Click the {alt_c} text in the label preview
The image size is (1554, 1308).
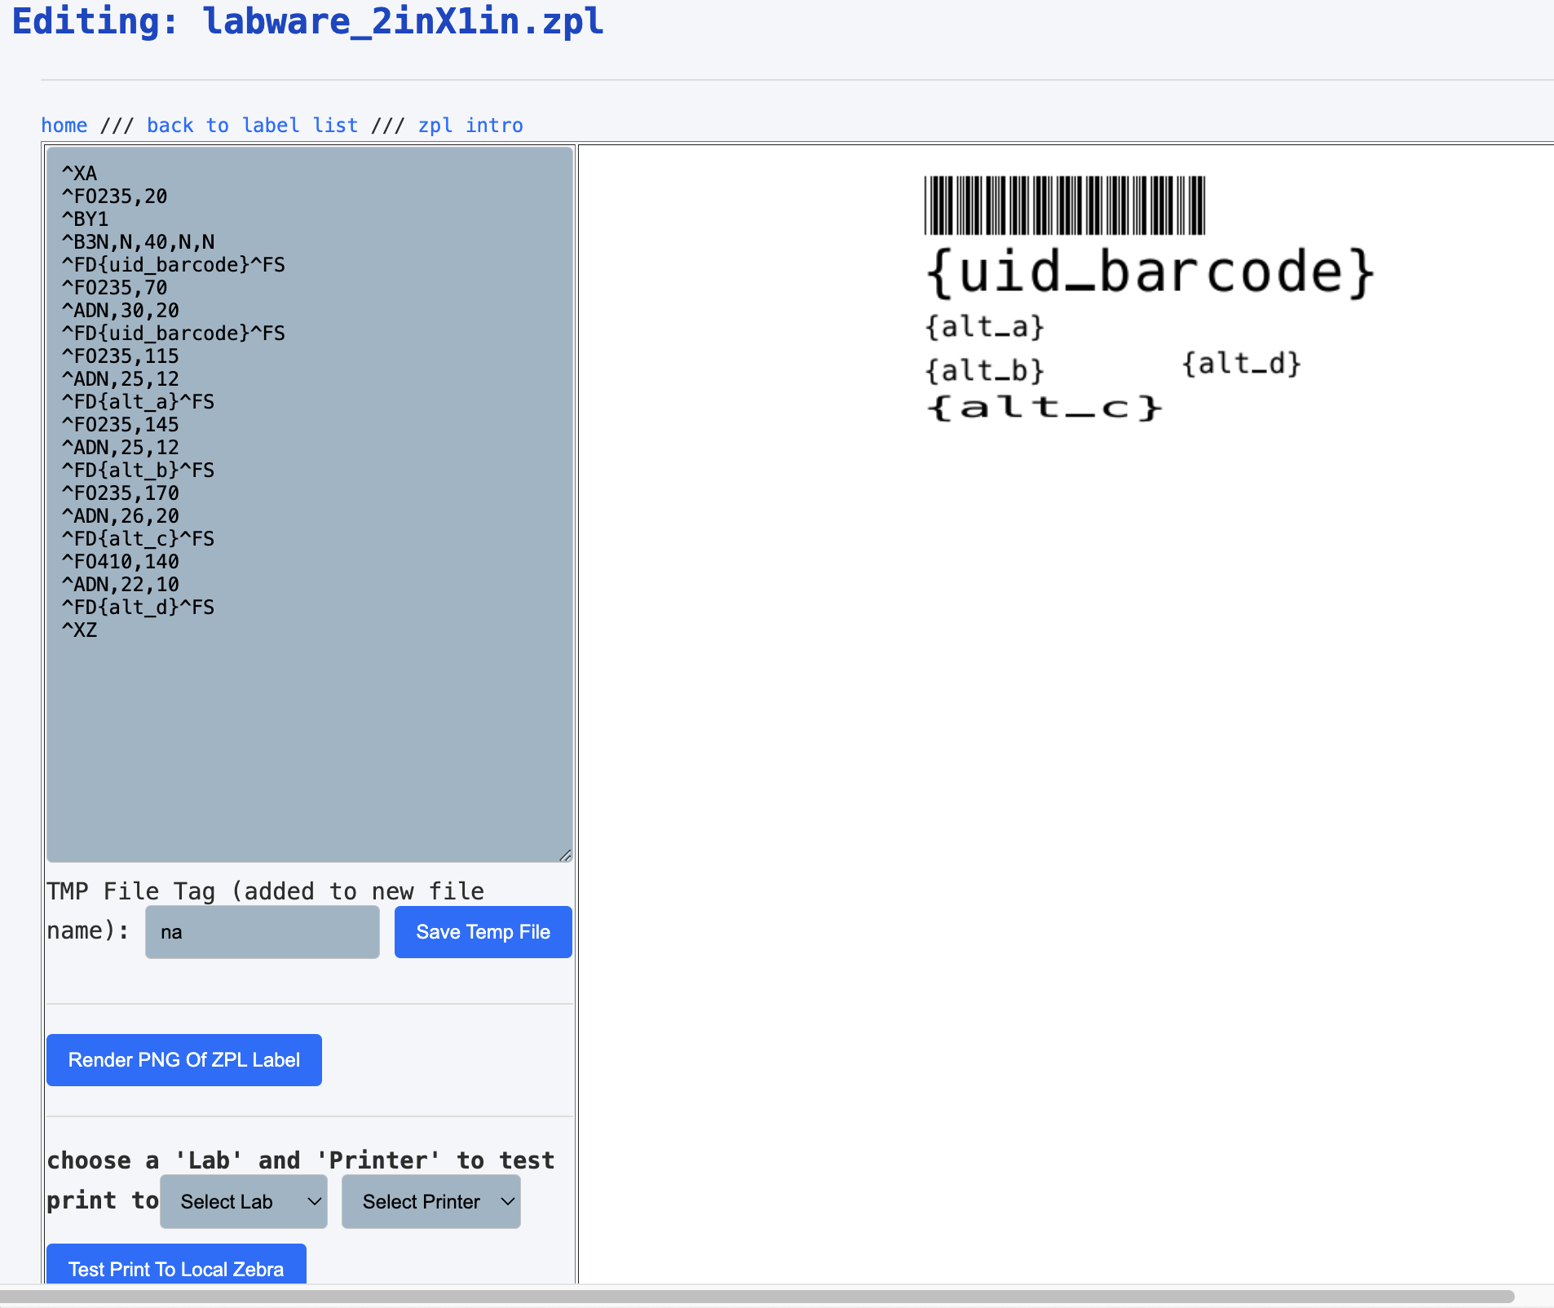[x=1044, y=407]
